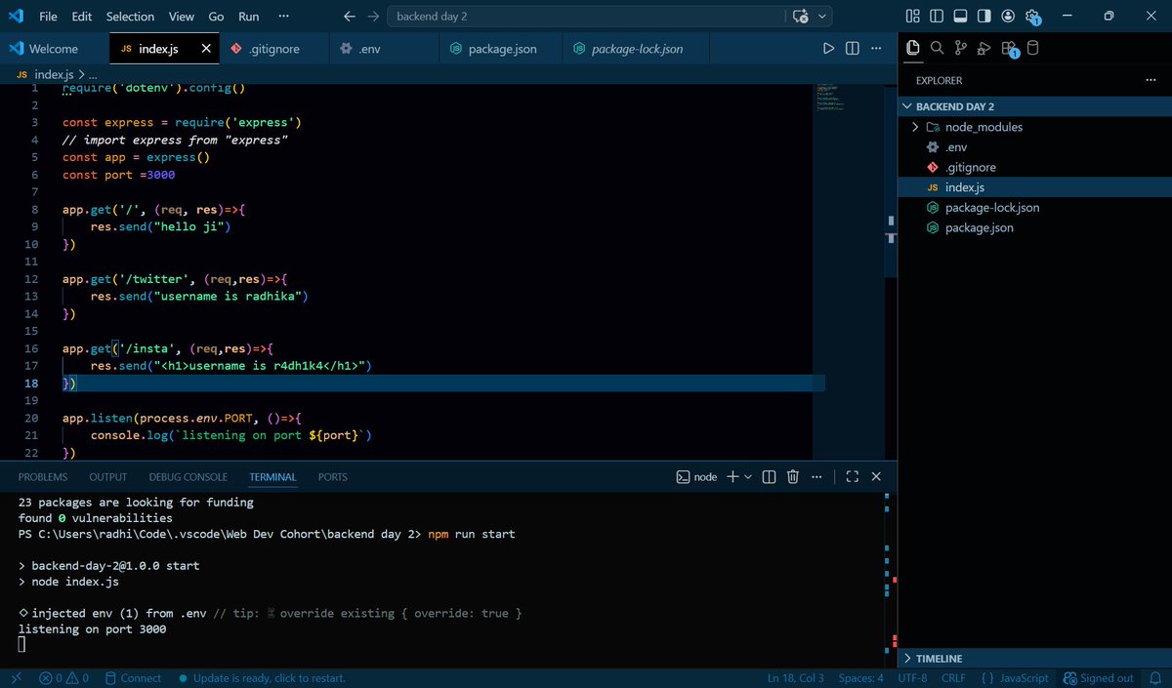1172x688 pixels.
Task: Open the Accounts icon in title bar
Action: pyautogui.click(x=1008, y=16)
